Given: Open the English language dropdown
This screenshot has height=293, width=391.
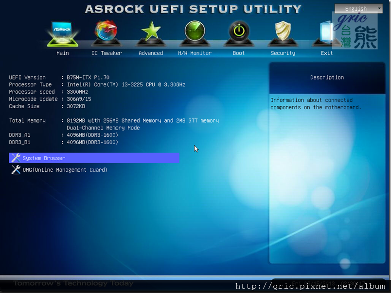Looking at the screenshot, I should (x=358, y=8).
